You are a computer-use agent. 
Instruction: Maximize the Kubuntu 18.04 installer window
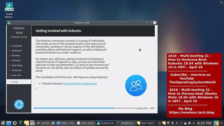click(150, 23)
